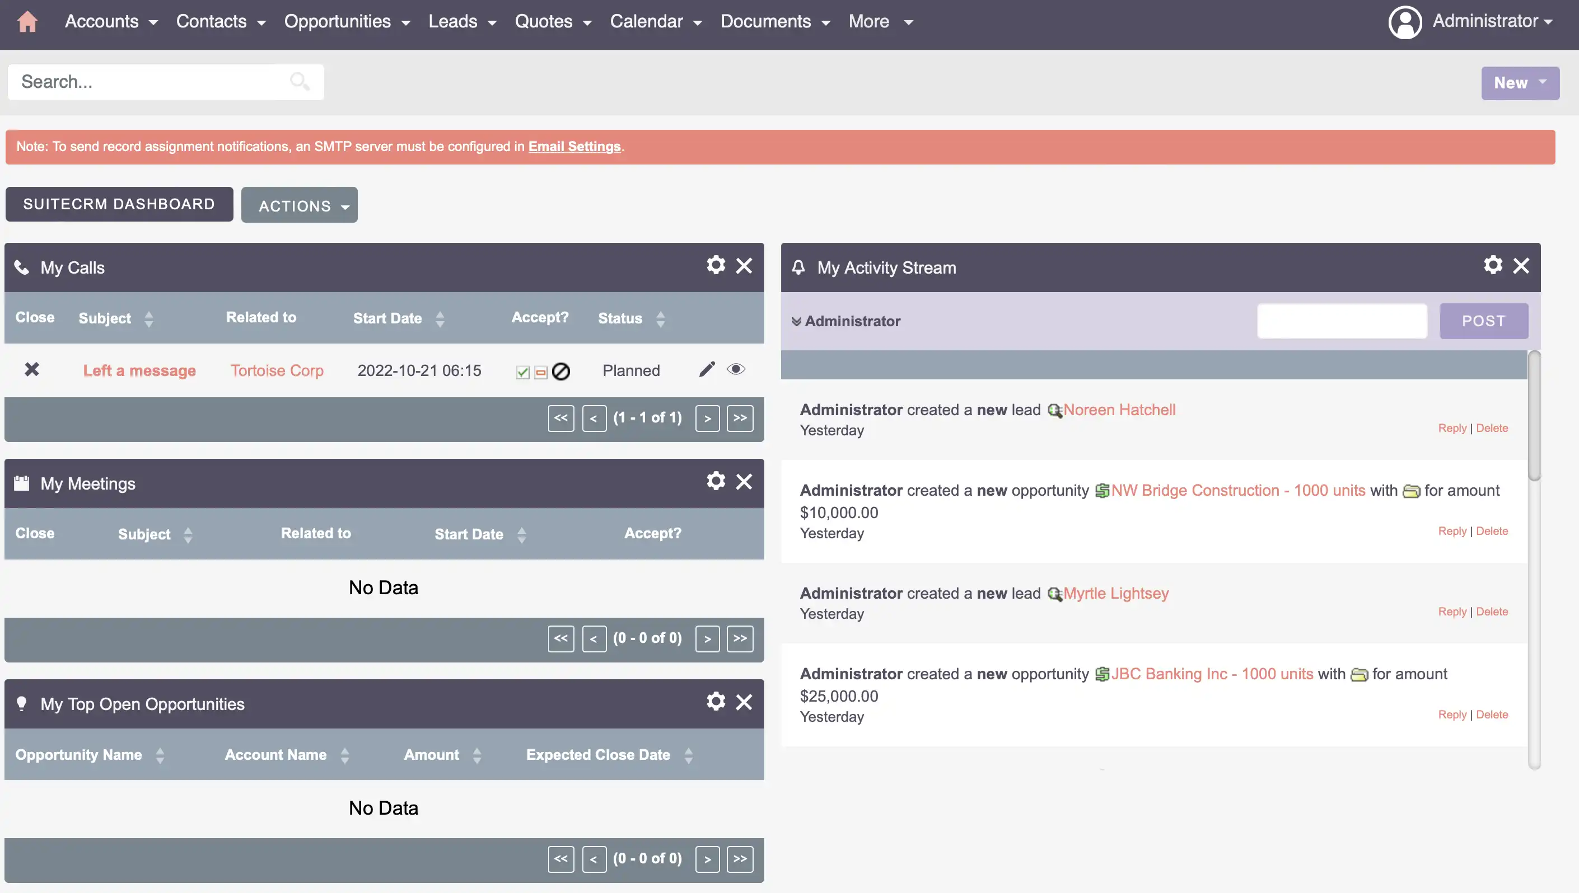
Task: Toggle the decline icon on Left a message call
Action: 559,369
